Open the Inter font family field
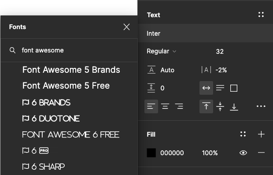This screenshot has width=273, height=175. [206, 34]
